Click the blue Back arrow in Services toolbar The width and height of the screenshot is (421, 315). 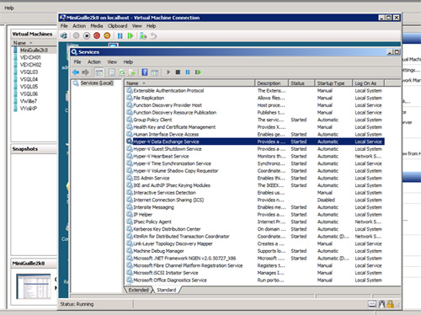[x=76, y=72]
